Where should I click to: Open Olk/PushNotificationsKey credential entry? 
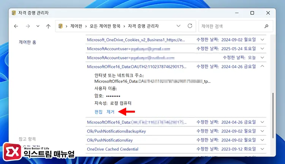110,140
